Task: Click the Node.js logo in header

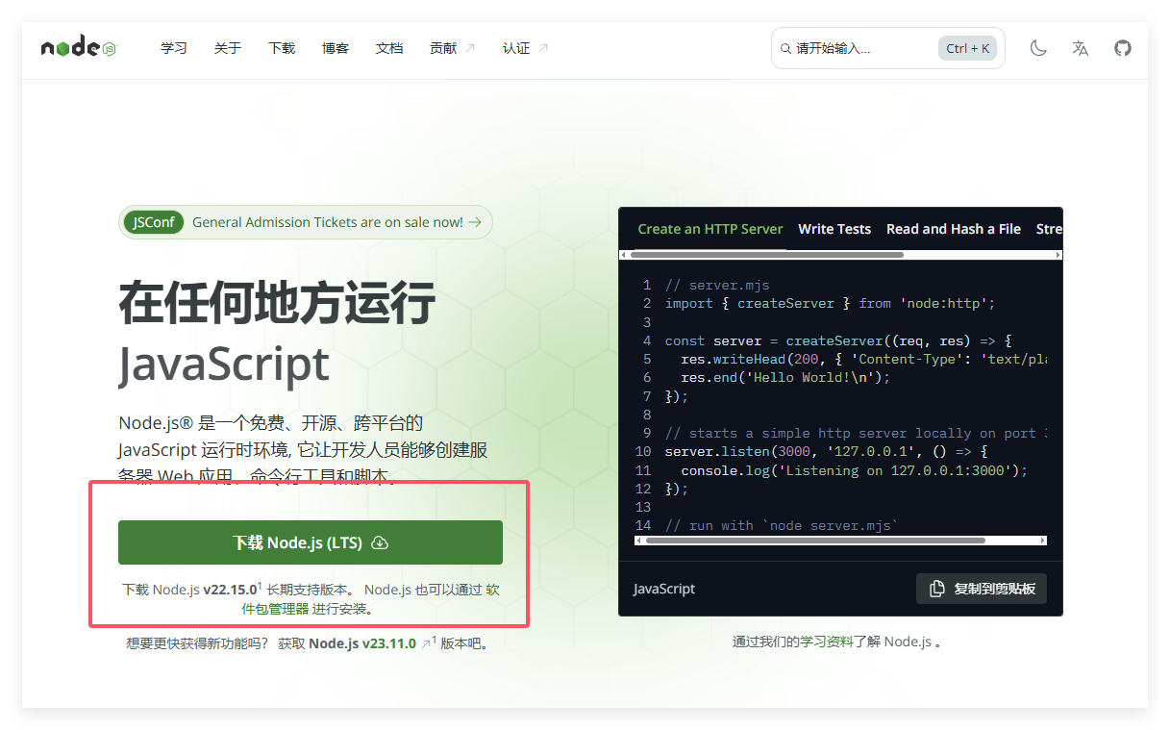Action: coord(78,47)
